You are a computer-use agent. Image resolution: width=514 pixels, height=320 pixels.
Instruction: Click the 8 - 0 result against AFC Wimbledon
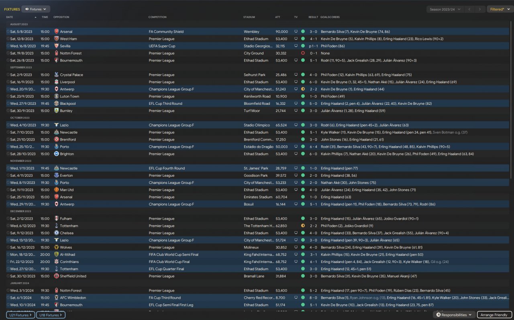(313, 298)
